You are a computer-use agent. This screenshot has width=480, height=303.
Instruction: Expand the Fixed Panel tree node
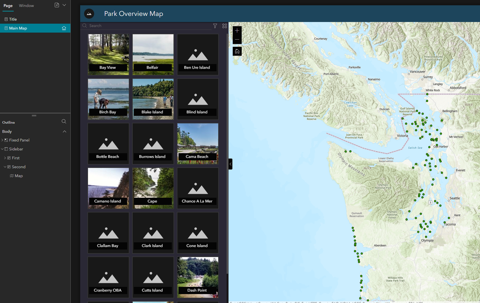tap(2, 140)
